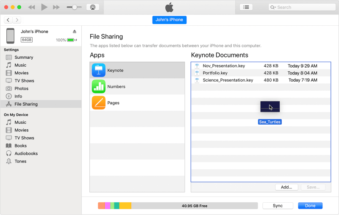This screenshot has height=215, width=339.
Task: Select Audiobooks under On My Device
Action: (x=26, y=153)
